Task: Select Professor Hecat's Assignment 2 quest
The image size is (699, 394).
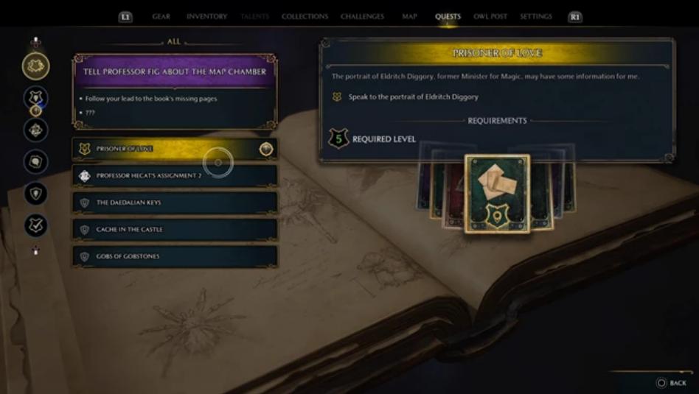Action: [175, 175]
